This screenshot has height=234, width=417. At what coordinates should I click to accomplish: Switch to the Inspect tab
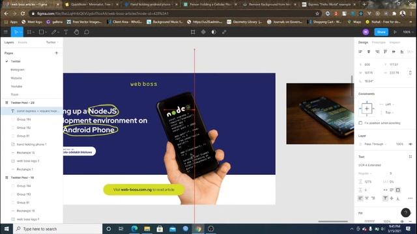click(x=395, y=42)
